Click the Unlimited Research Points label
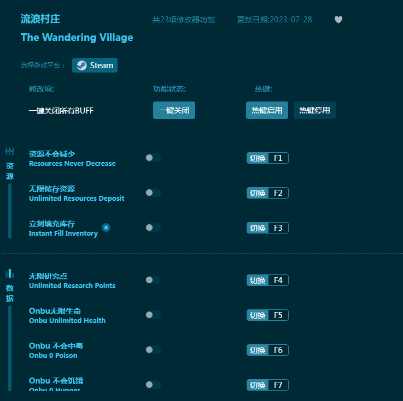 (72, 286)
